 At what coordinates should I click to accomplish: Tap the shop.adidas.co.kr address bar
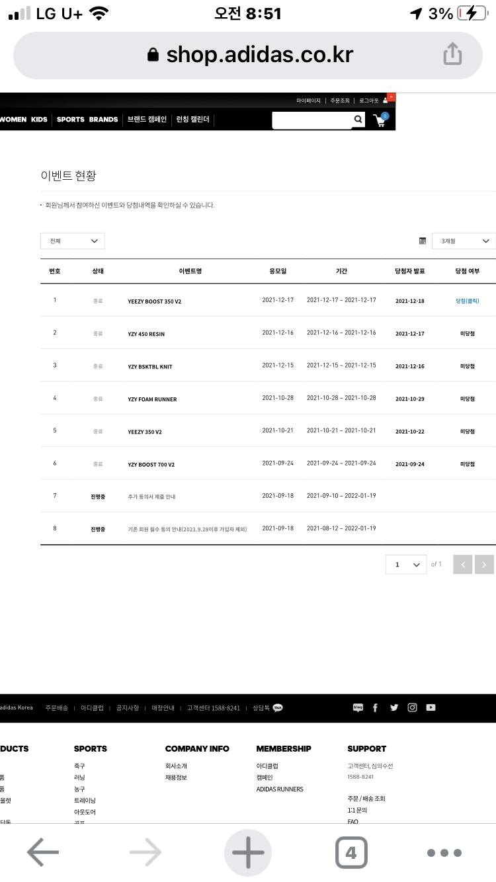pyautogui.click(x=248, y=55)
